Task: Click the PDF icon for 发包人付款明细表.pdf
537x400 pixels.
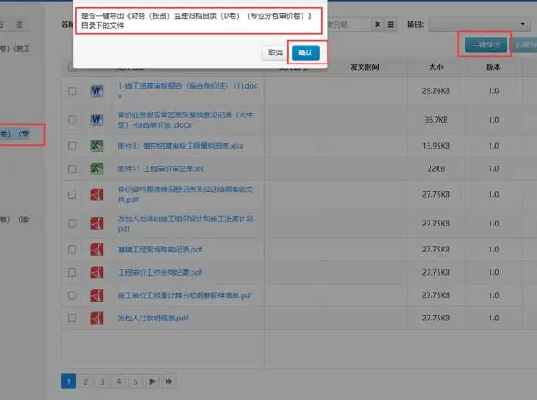Action: pos(97,318)
